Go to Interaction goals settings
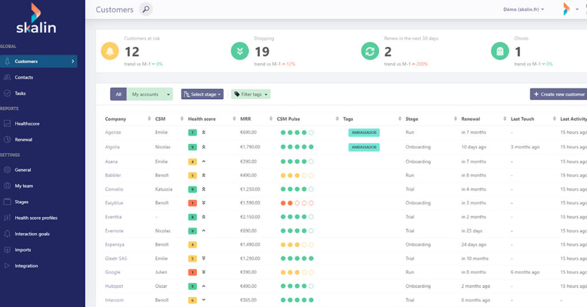587x307 pixels. (x=35, y=234)
